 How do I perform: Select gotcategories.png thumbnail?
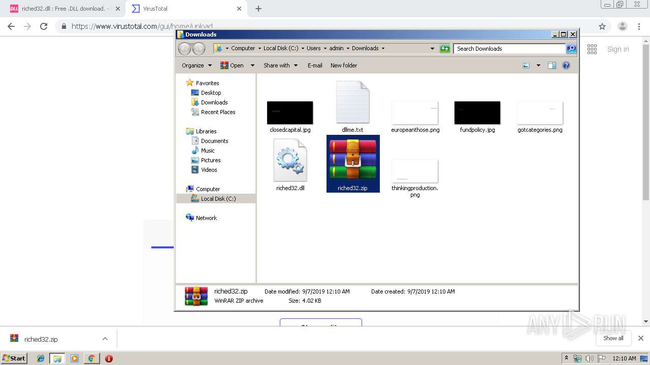[x=540, y=113]
